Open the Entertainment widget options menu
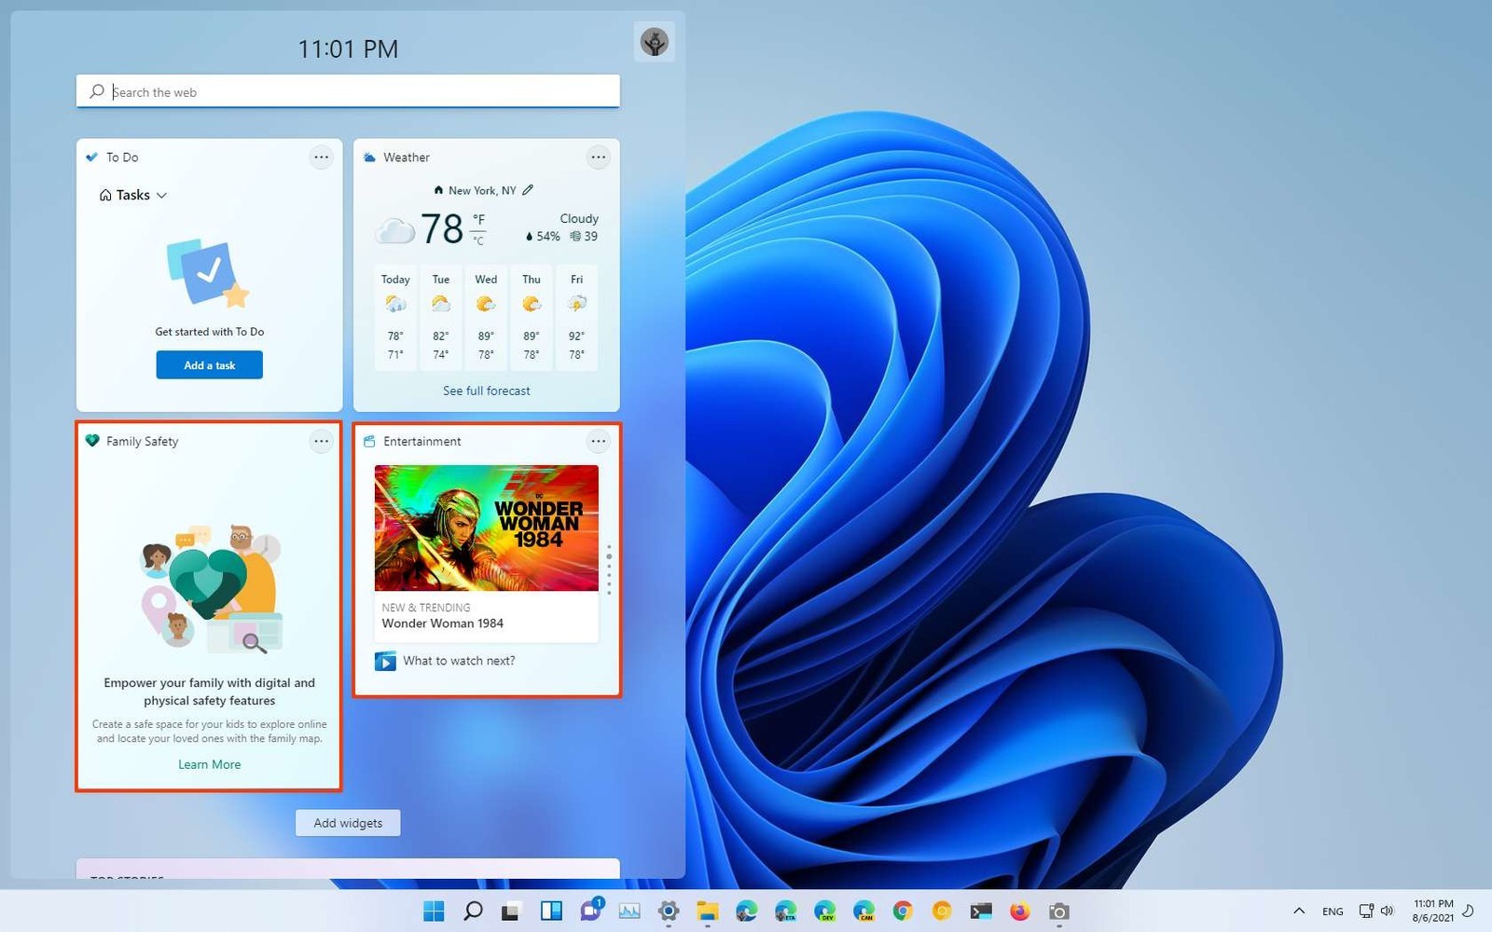This screenshot has height=932, width=1492. pos(598,442)
